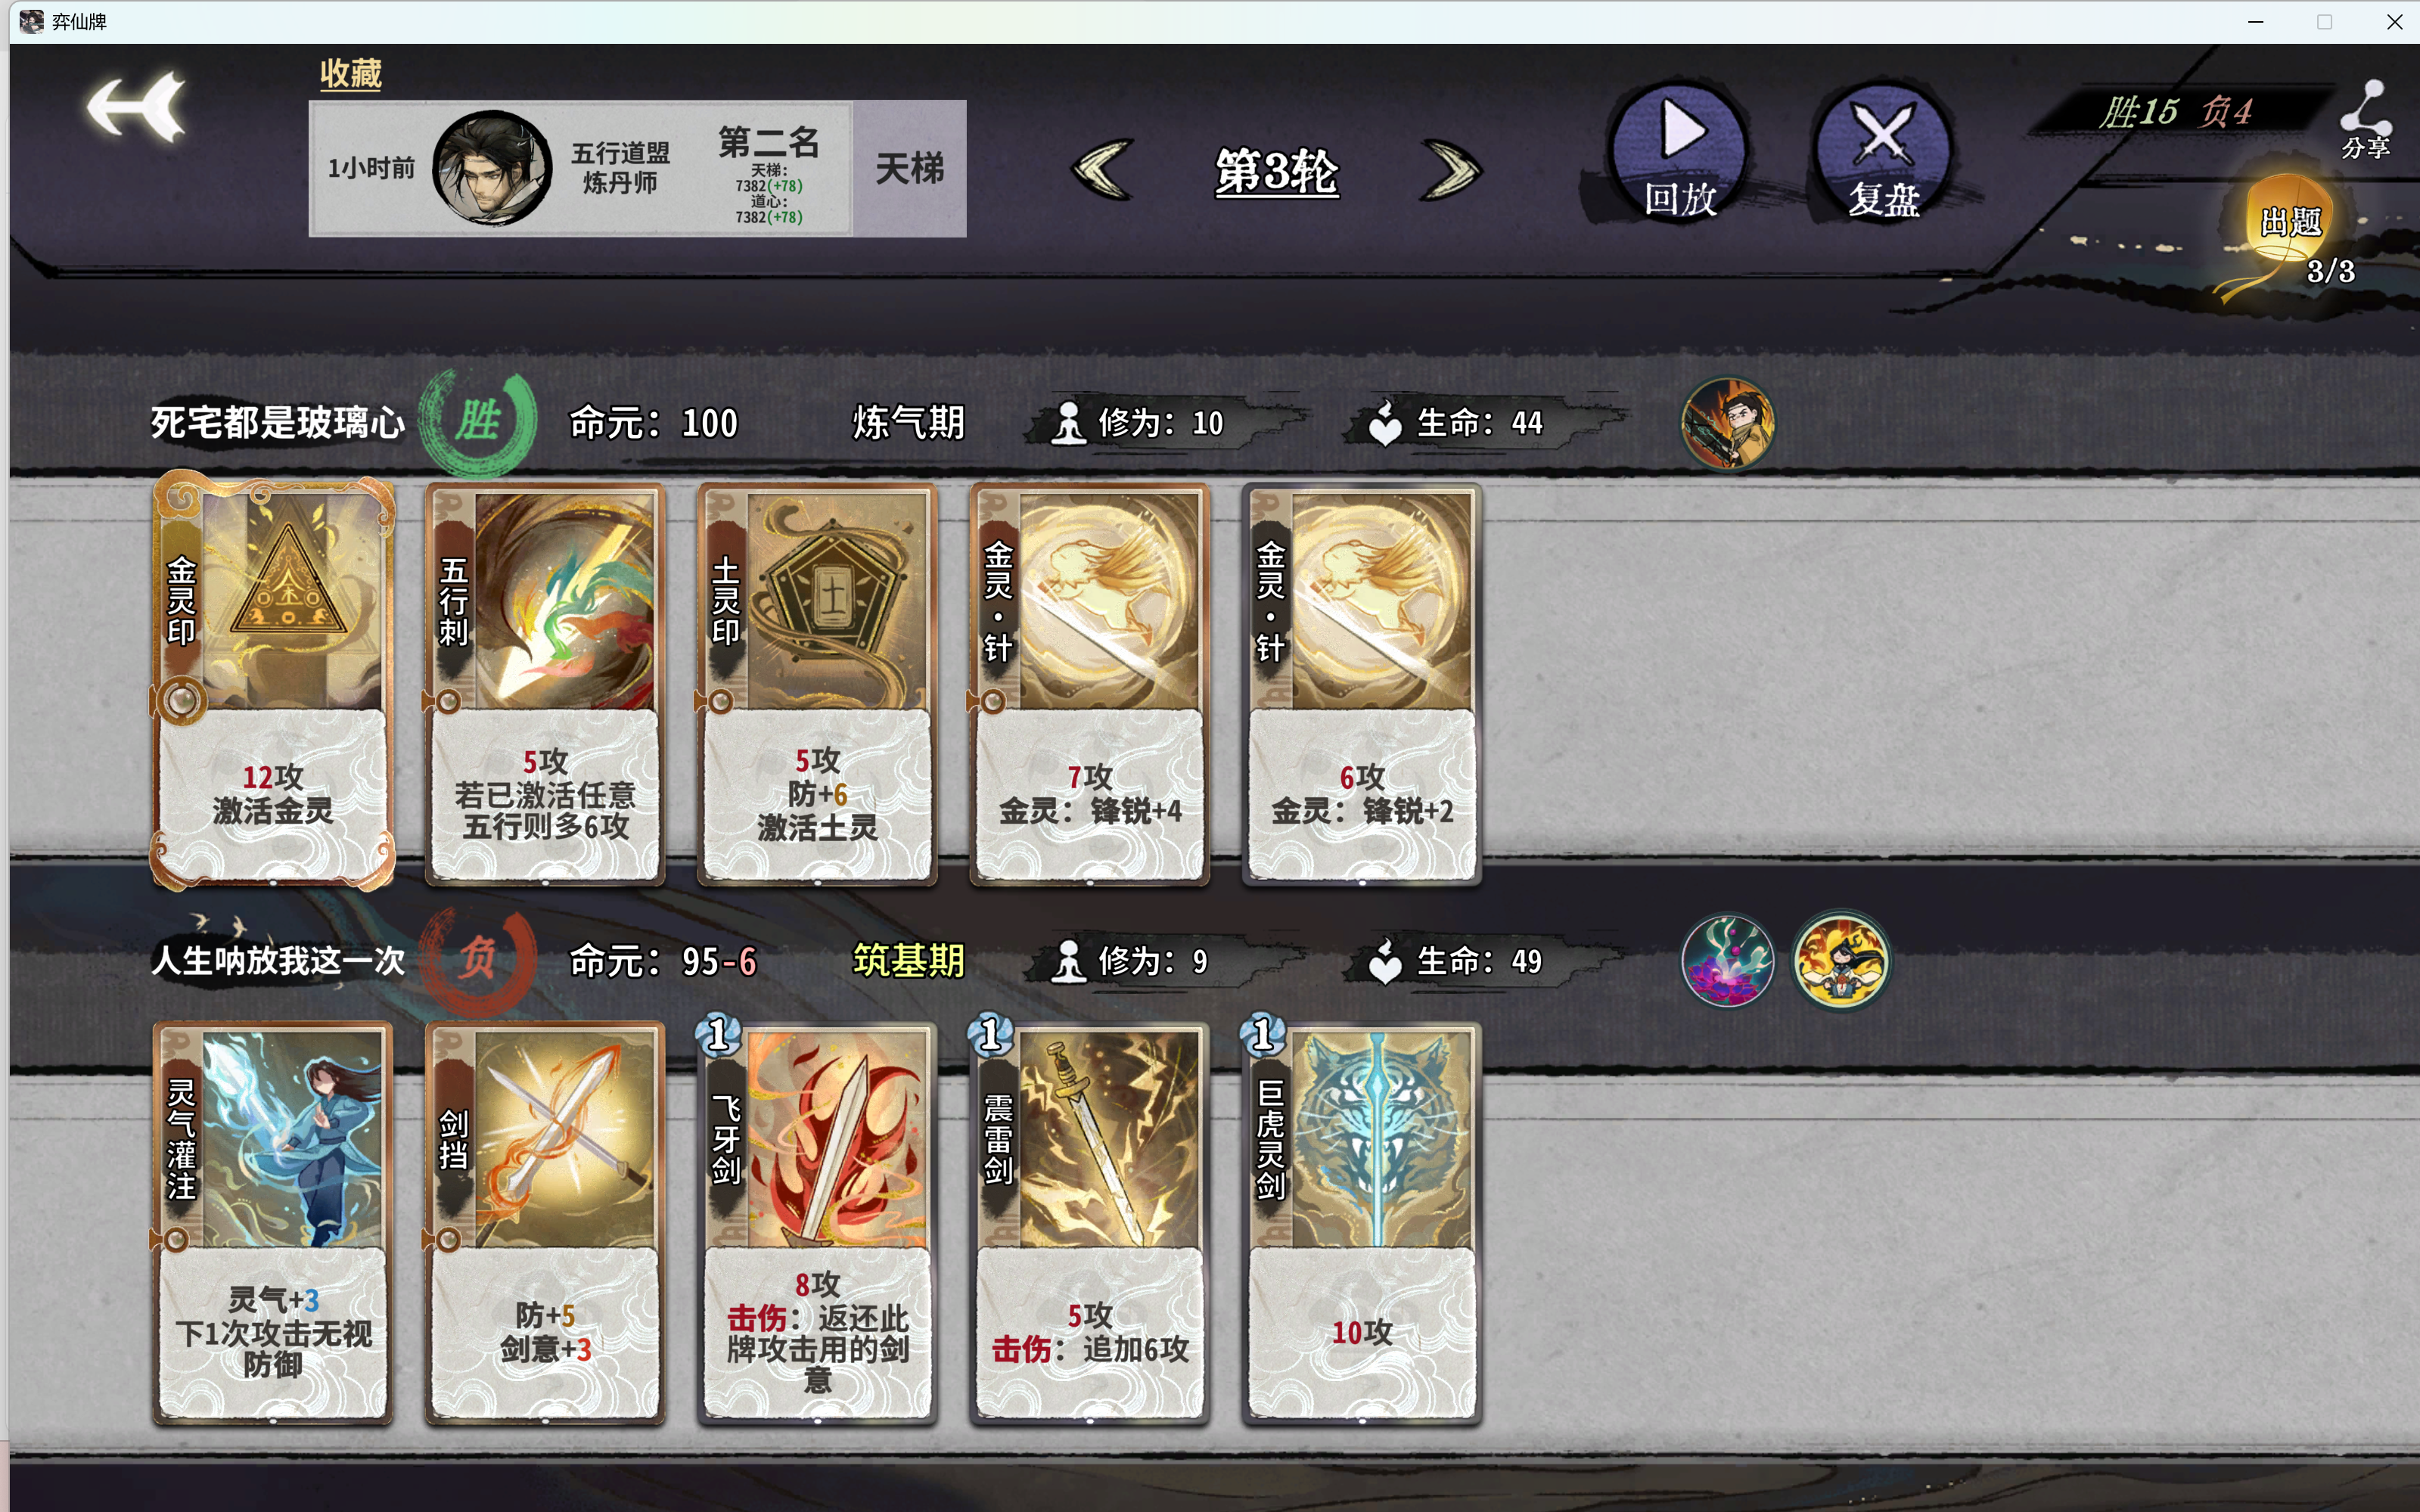Click the 第3轮 round title
2420x1512 pixels.
tap(1276, 171)
